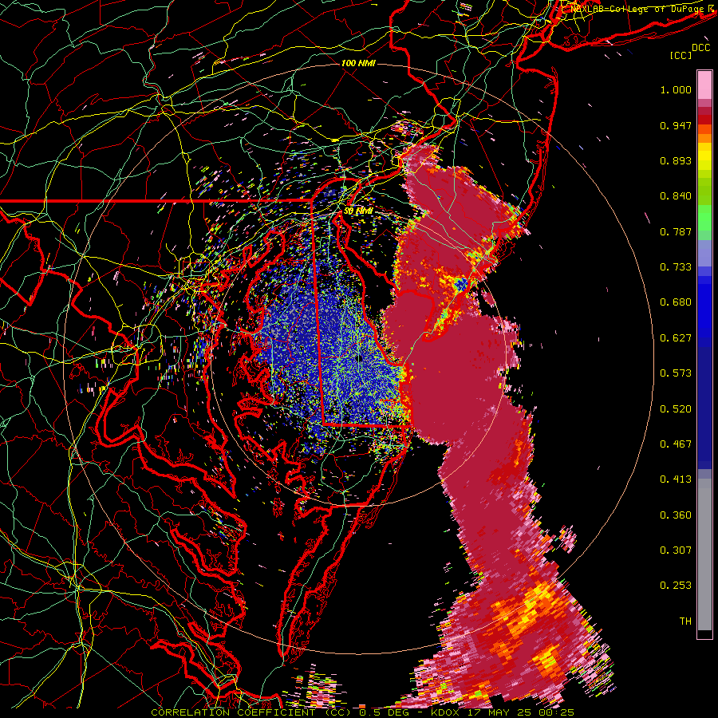Select the 1.000 value on the scale

click(676, 90)
